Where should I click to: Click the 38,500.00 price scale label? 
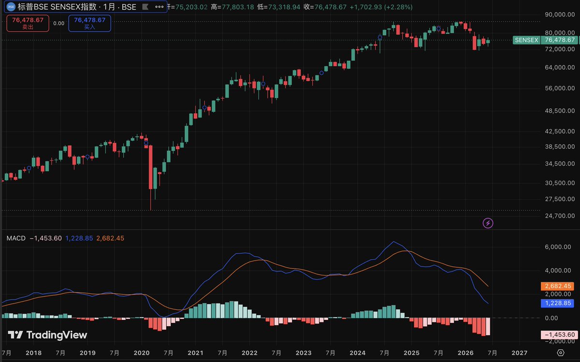click(x=559, y=147)
